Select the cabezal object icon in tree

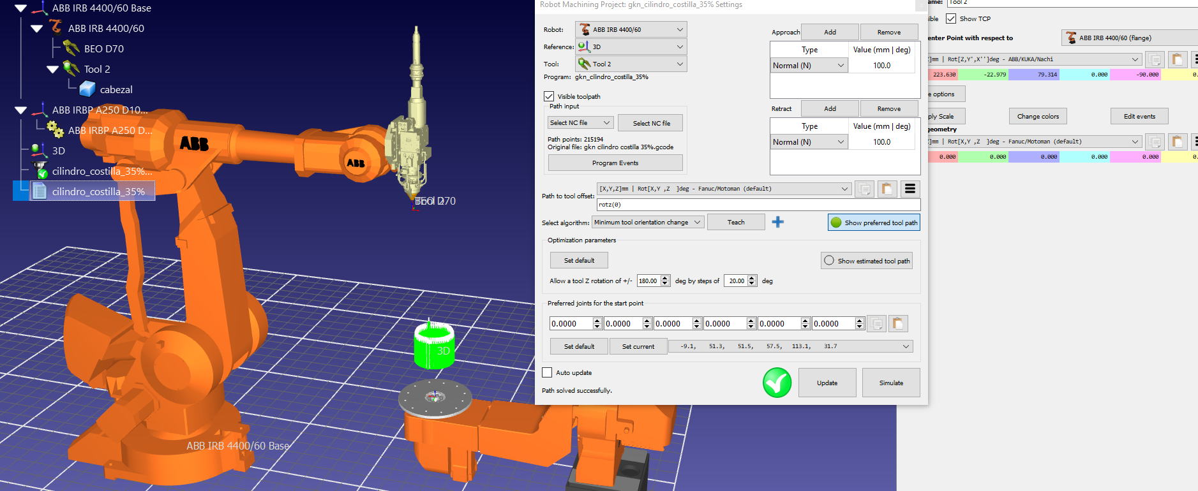click(x=87, y=89)
